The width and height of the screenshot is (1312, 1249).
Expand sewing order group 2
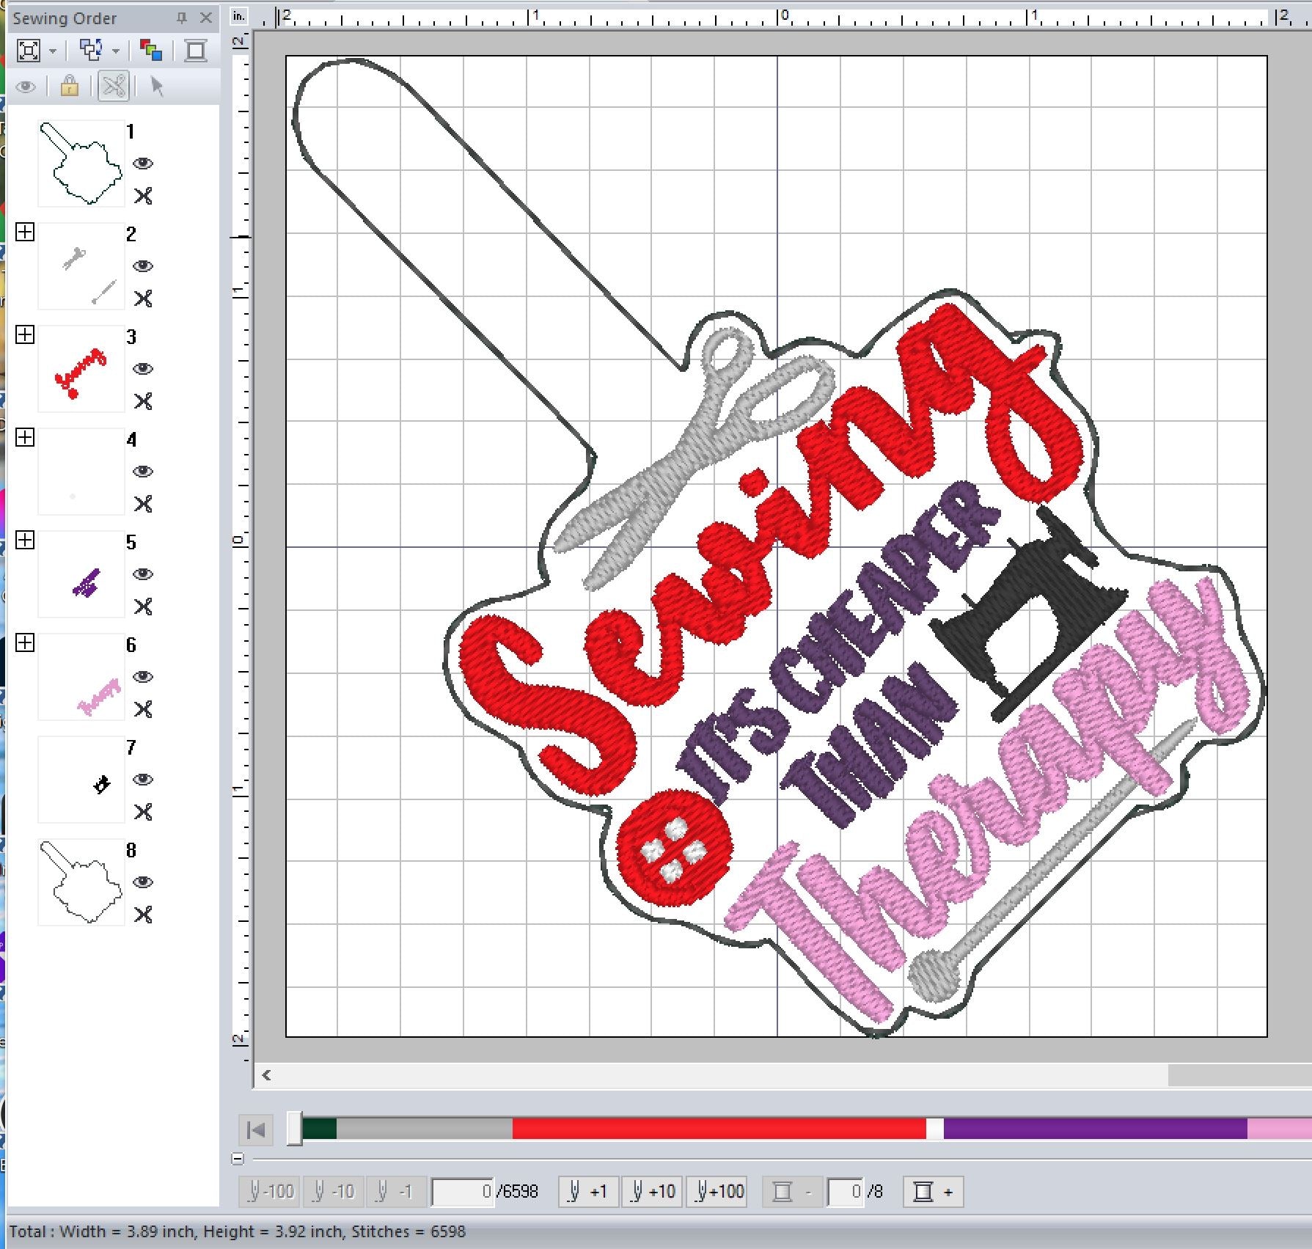coord(25,232)
